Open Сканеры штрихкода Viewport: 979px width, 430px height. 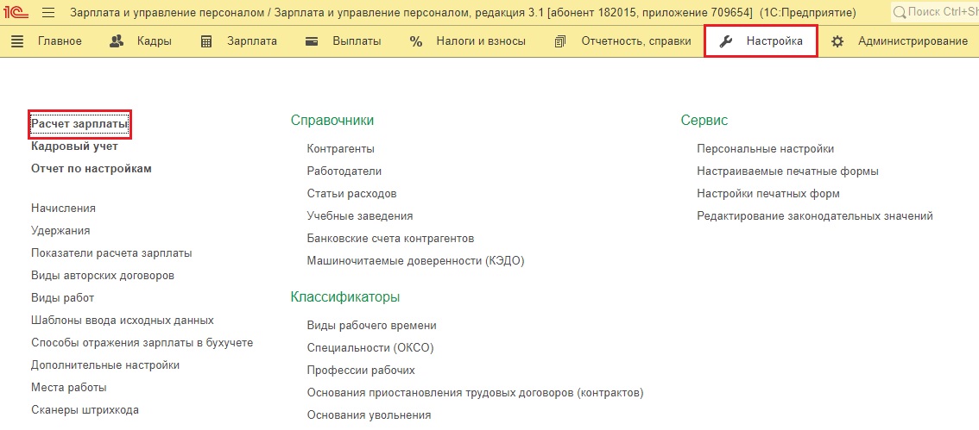[85, 410]
